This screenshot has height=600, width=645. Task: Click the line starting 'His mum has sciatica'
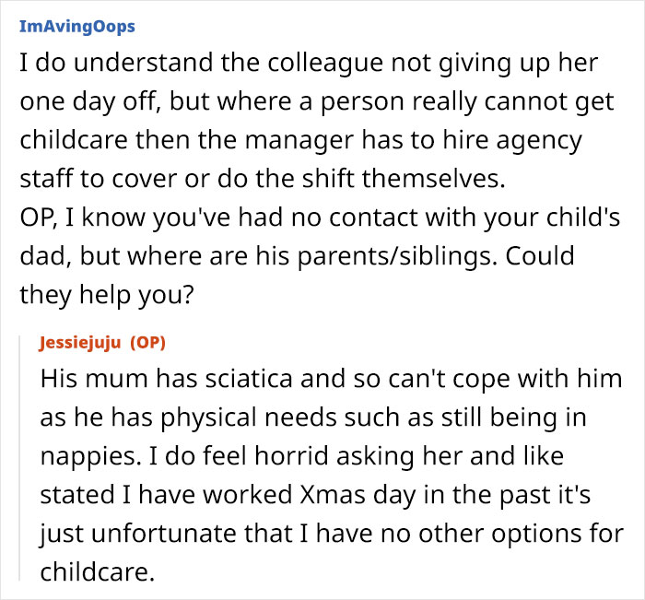point(331,378)
